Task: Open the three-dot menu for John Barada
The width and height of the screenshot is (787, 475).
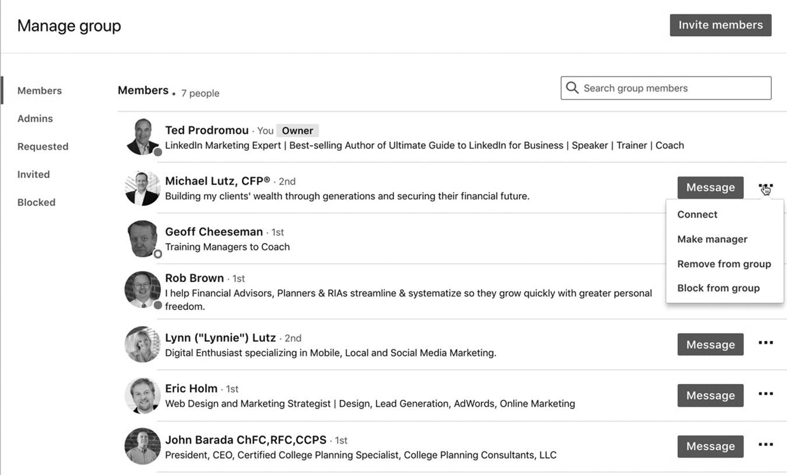Action: pyautogui.click(x=765, y=445)
